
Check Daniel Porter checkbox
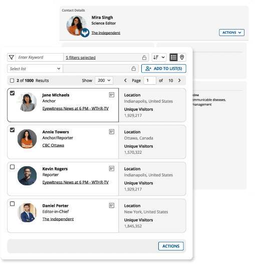13,204
